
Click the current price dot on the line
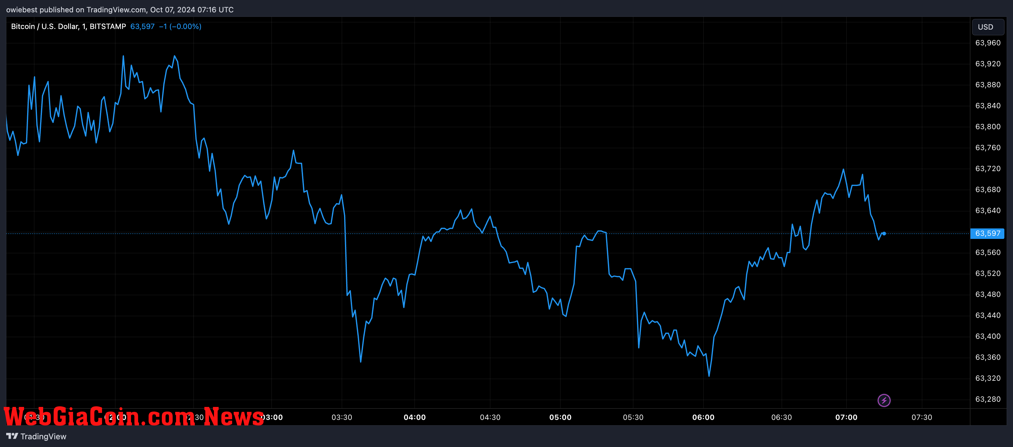tap(884, 234)
